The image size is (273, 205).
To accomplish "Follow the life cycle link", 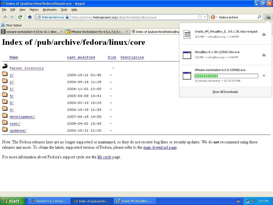I will pos(104,157).
